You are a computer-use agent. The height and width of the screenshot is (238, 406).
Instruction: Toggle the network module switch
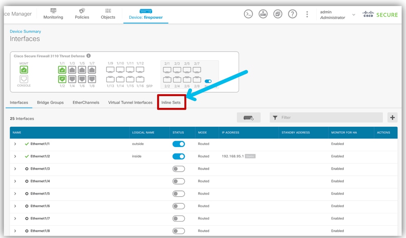[x=208, y=81]
